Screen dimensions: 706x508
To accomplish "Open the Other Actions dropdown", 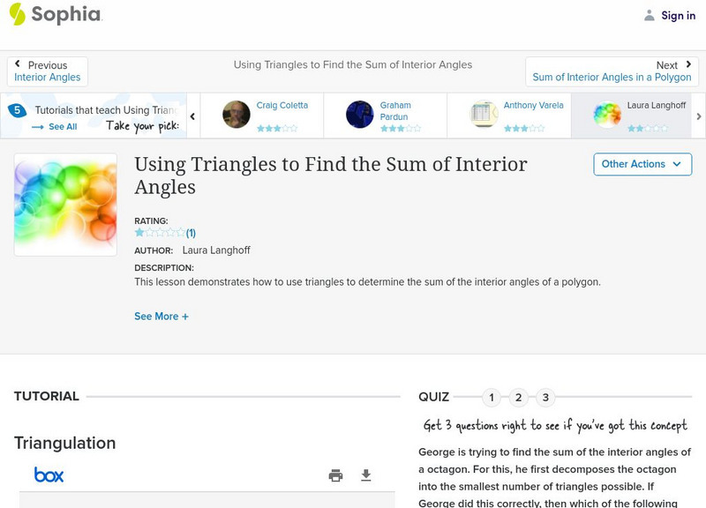I will [642, 164].
